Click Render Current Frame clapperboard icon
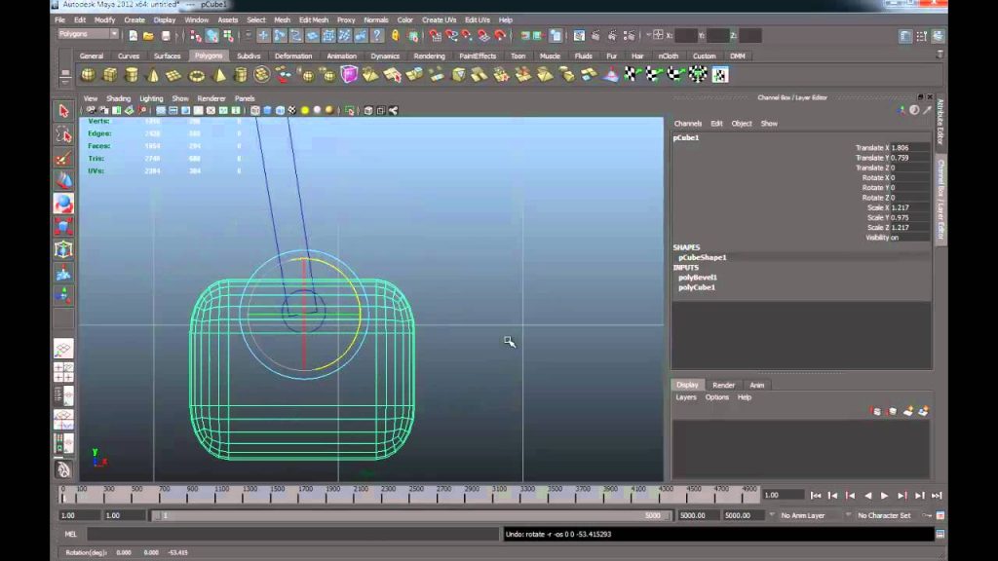 point(595,36)
